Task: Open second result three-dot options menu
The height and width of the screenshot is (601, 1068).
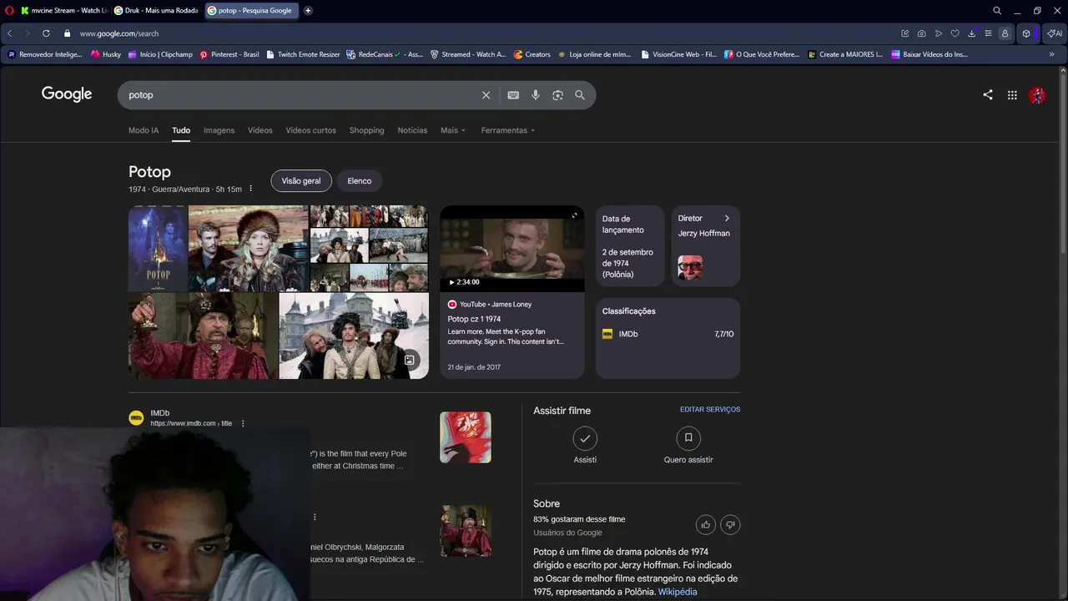Action: click(x=315, y=517)
